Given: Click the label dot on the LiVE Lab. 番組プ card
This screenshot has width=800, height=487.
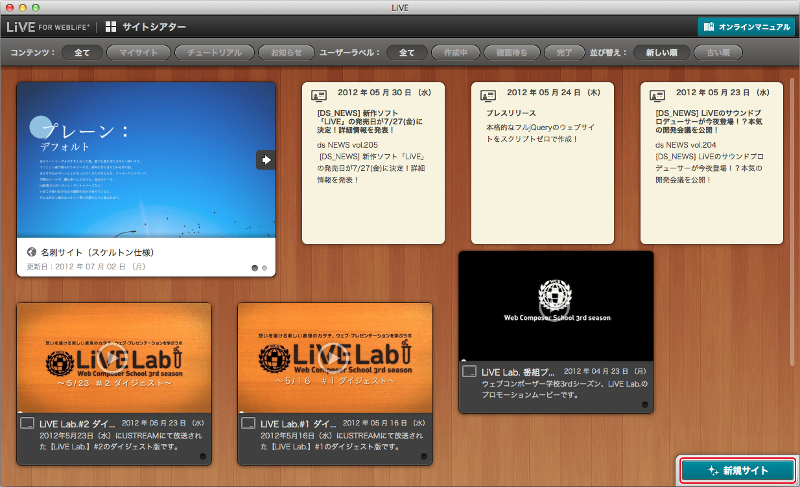Looking at the screenshot, I should [x=645, y=405].
